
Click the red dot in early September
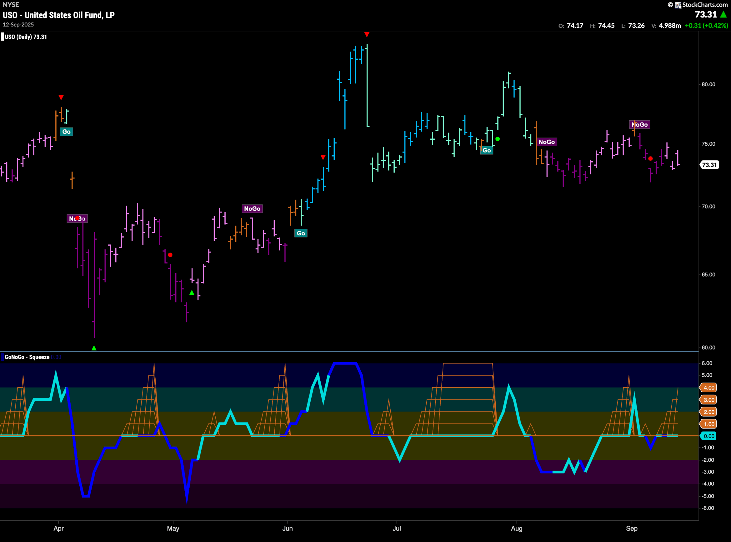point(650,159)
